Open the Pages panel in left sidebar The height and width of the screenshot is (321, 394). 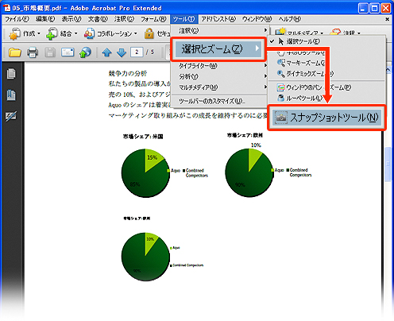[x=11, y=74]
